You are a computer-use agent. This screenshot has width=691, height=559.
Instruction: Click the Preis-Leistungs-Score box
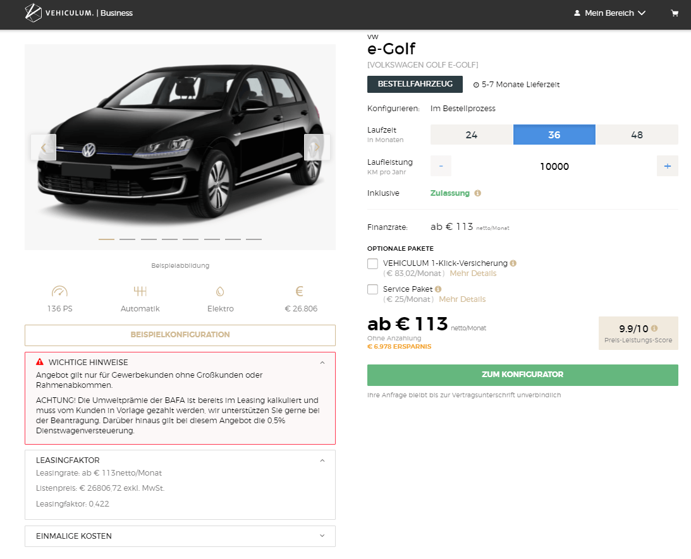tap(638, 334)
